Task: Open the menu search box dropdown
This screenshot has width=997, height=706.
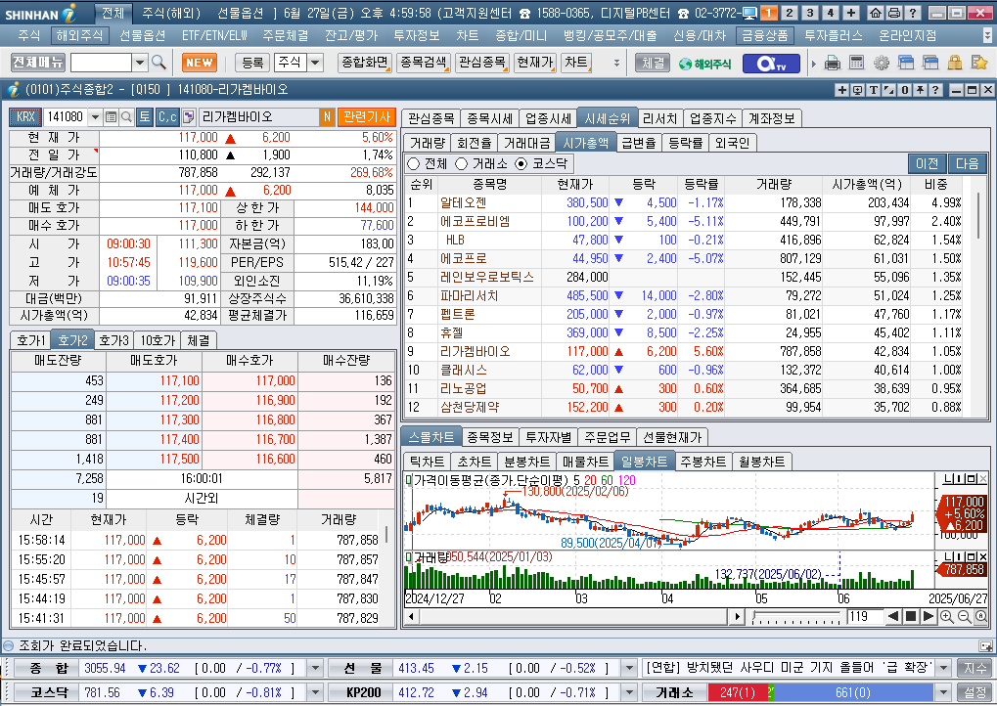Action: pyautogui.click(x=140, y=63)
